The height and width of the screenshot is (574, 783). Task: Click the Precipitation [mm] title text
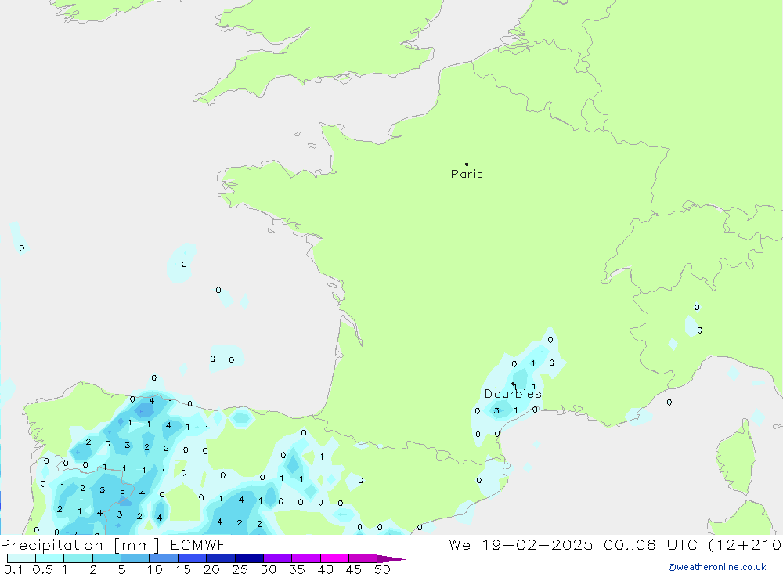click(80, 545)
